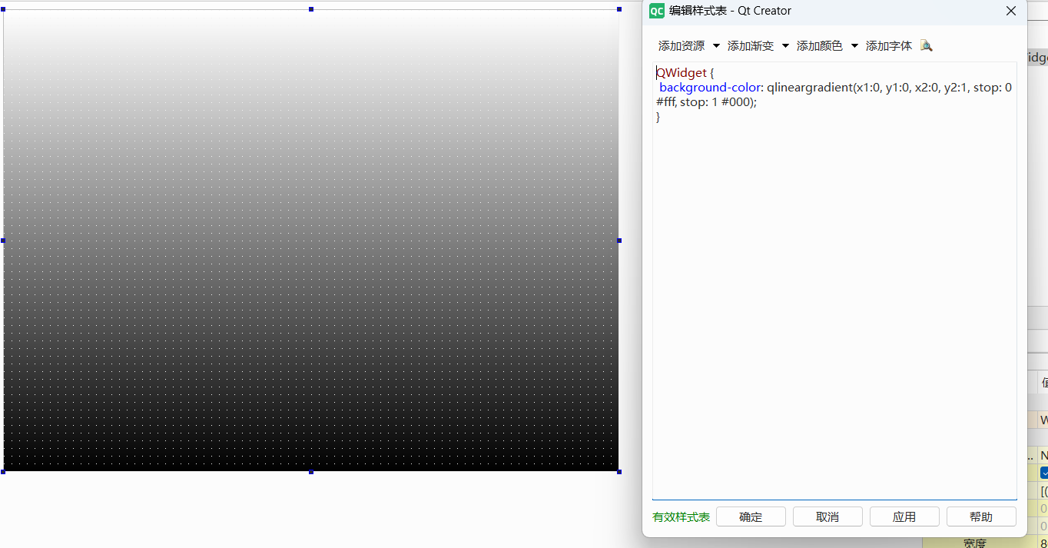Click the magnifier preview icon in the style sheet toolbar

coord(926,46)
